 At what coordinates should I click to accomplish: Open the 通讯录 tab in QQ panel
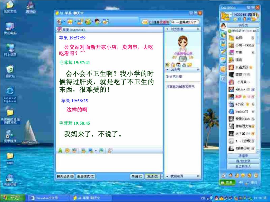[243, 156]
